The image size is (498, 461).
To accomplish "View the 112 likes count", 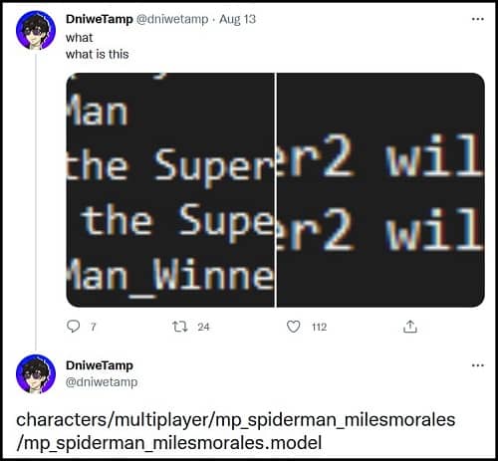I will click(320, 328).
